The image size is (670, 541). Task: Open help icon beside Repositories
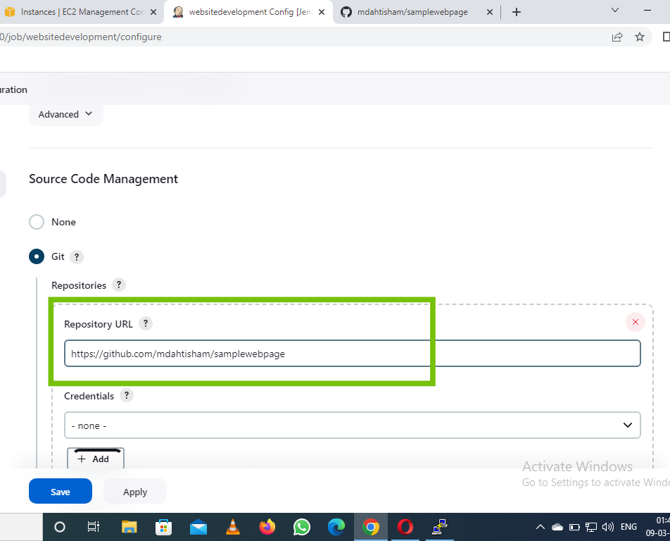click(119, 285)
